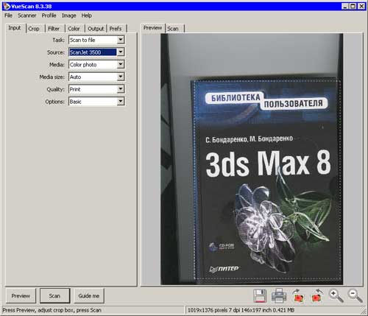
Task: Click the Preview button
Action: 21,296
